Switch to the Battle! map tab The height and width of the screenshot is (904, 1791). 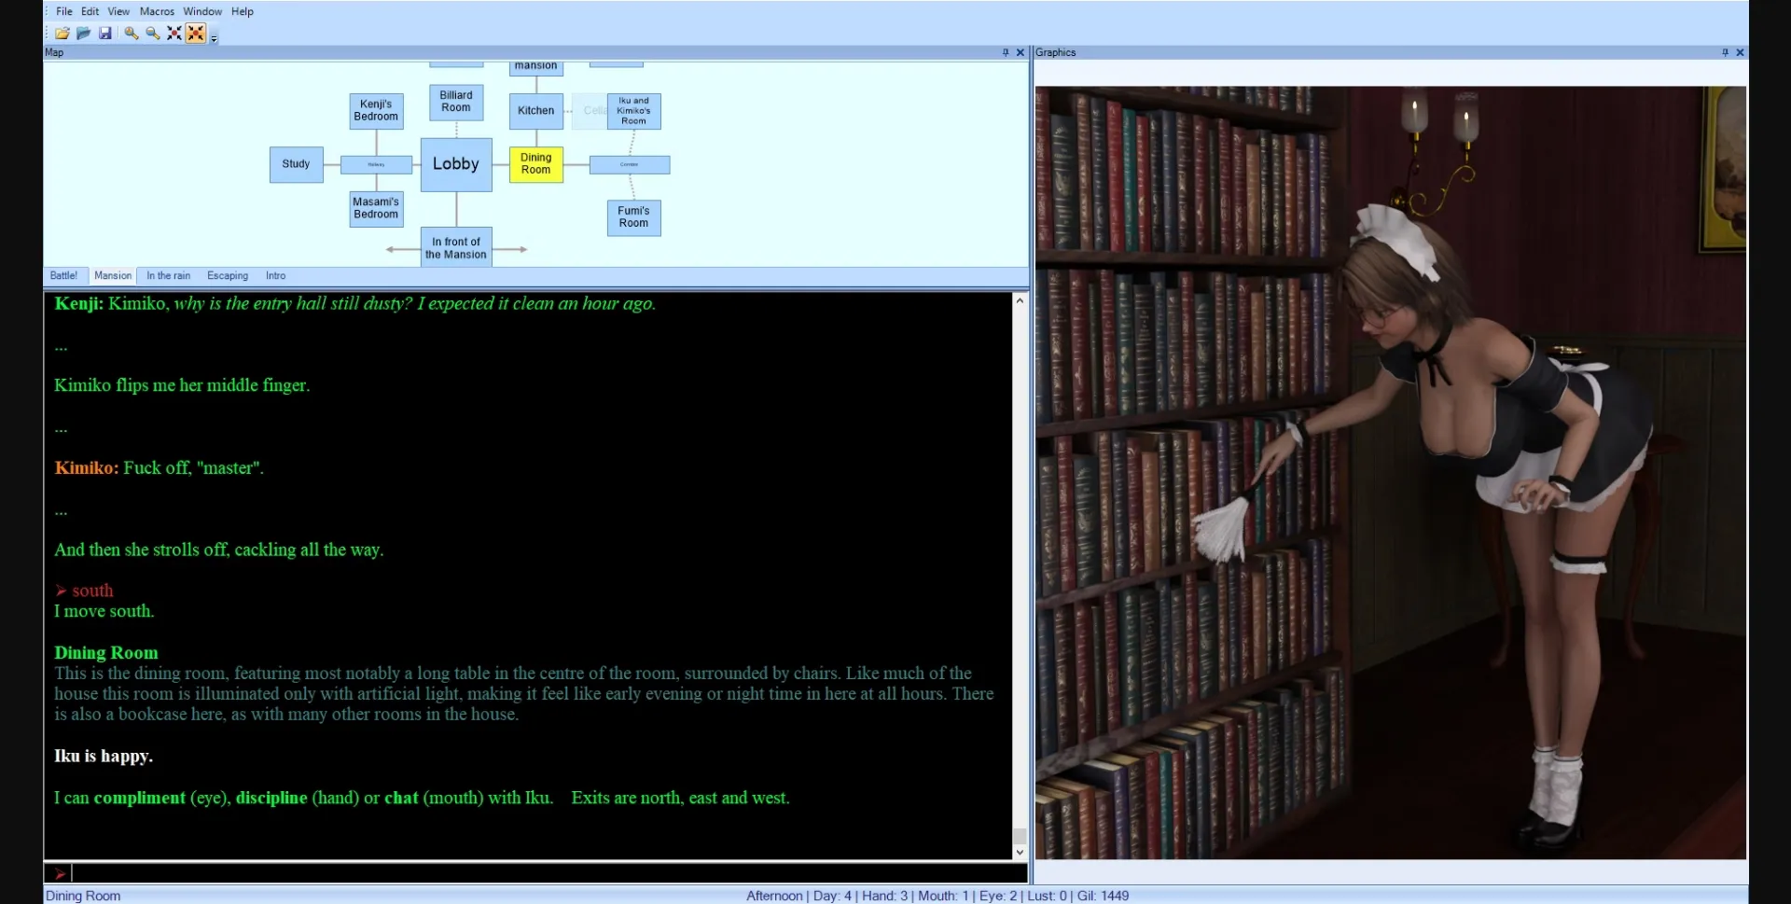click(x=63, y=276)
